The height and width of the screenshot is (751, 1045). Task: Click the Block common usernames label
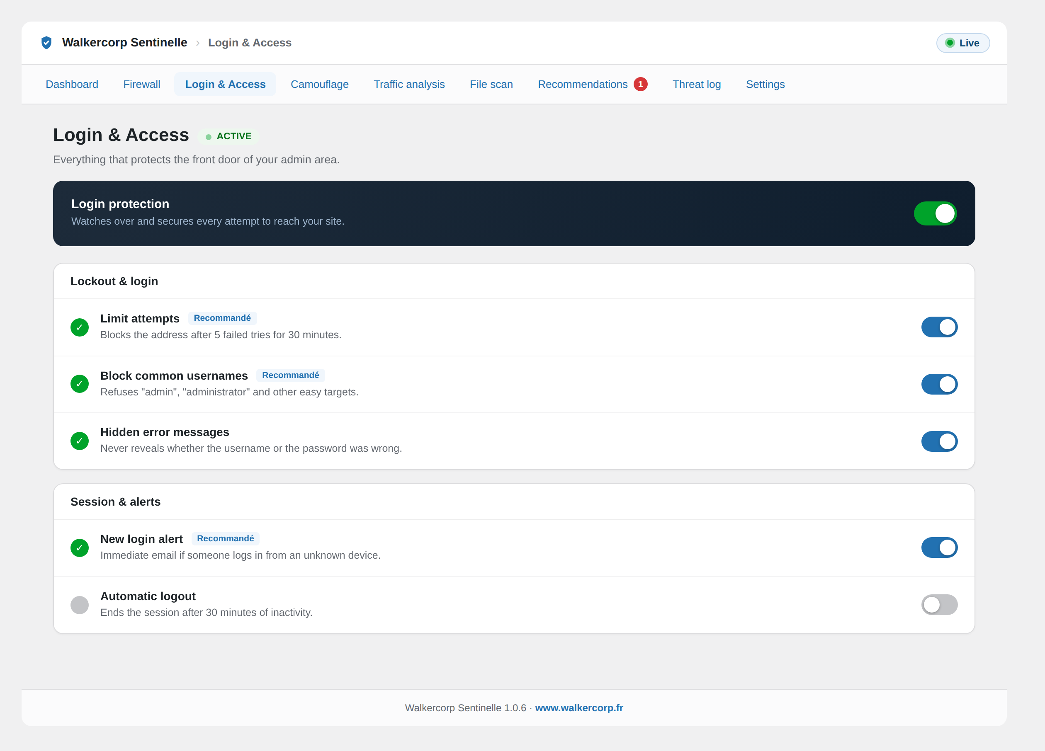[174, 376]
